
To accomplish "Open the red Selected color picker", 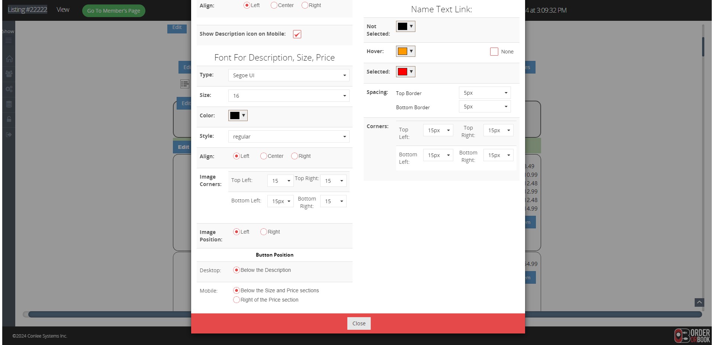I will tap(406, 72).
